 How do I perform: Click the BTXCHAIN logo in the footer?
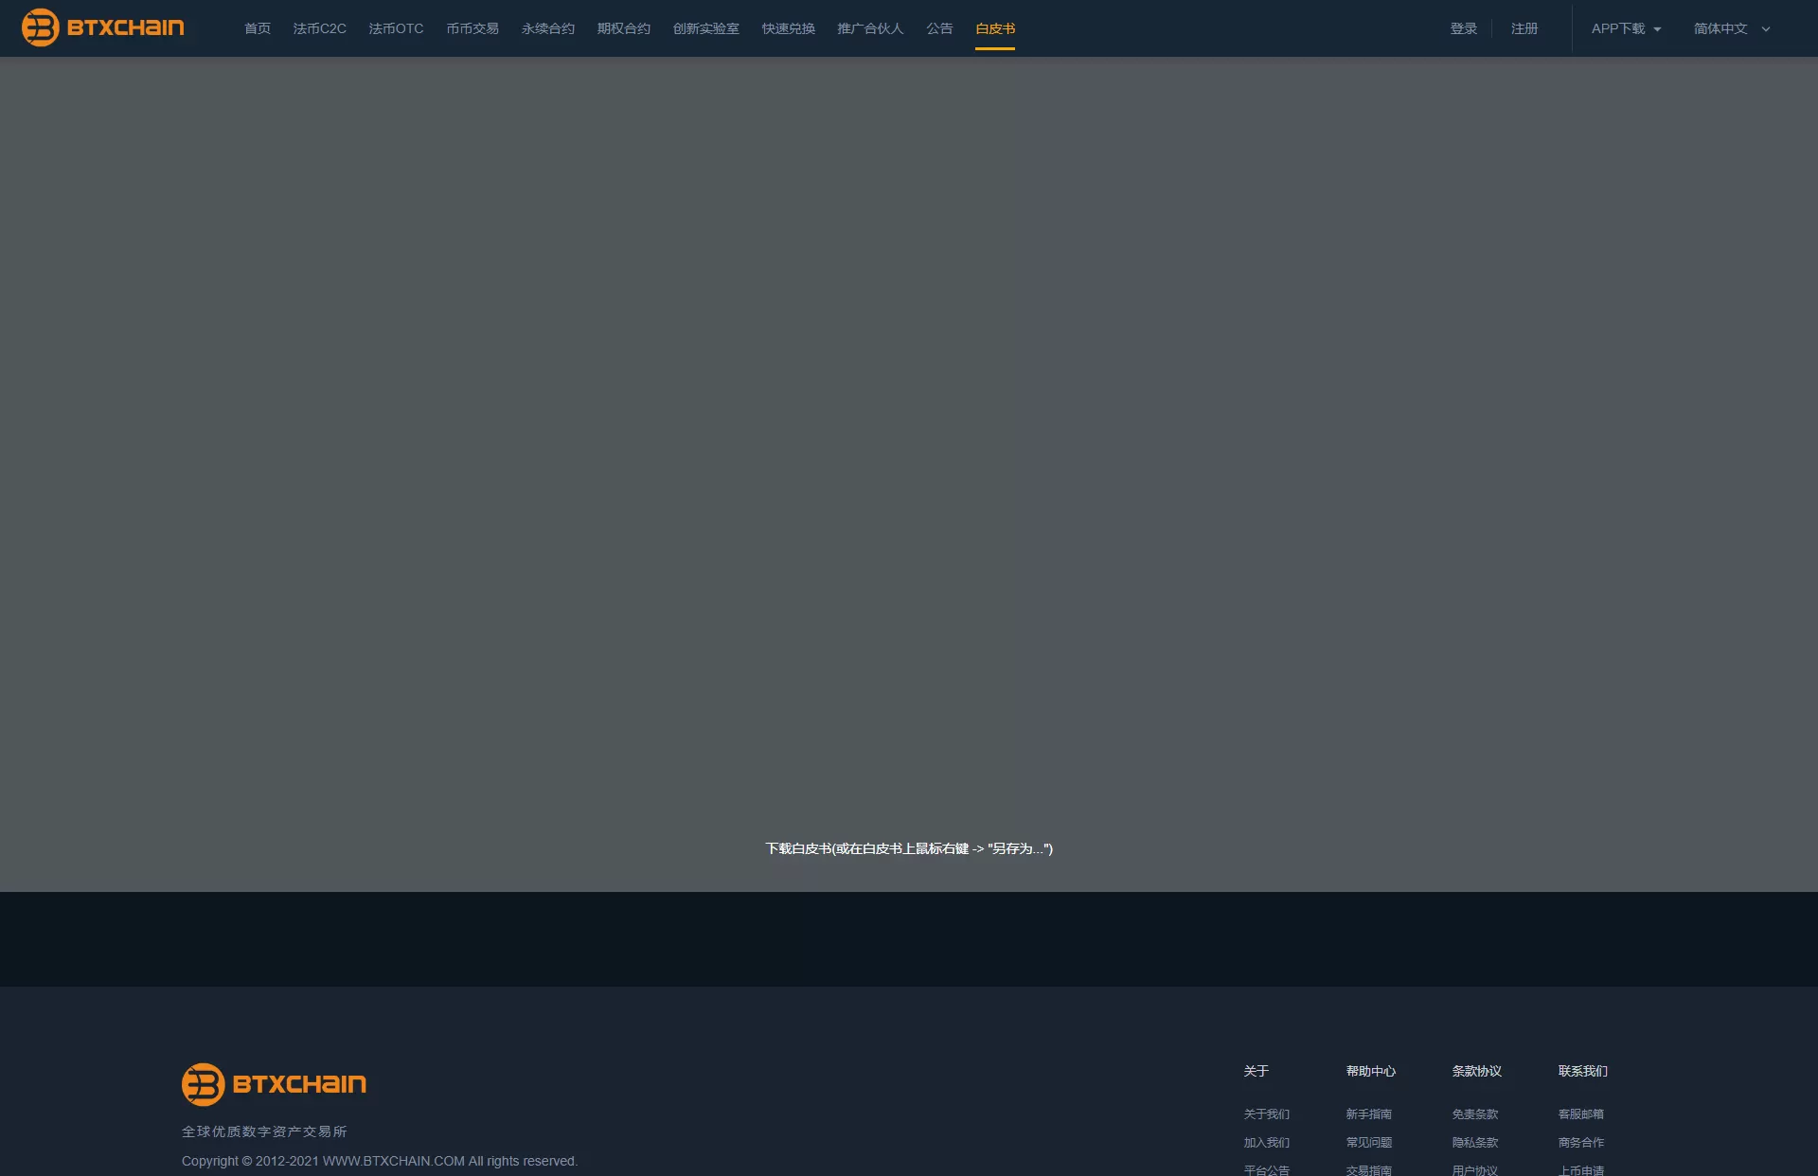pos(274,1084)
